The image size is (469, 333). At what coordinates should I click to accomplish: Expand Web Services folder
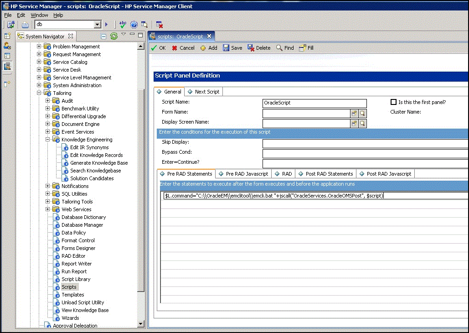pyautogui.click(x=47, y=209)
